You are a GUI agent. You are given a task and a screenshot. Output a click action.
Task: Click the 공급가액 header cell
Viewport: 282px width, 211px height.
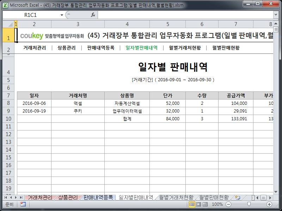click(236, 96)
